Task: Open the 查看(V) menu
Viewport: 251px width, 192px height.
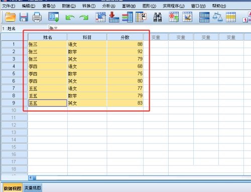Action: coord(49,6)
